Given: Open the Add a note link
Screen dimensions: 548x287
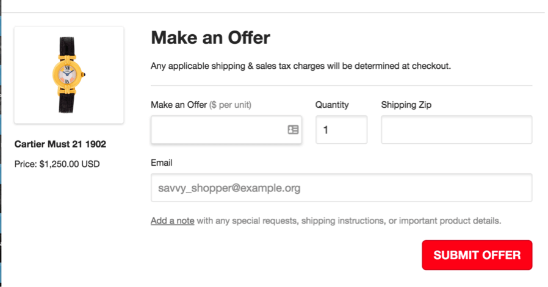Looking at the screenshot, I should [x=172, y=221].
